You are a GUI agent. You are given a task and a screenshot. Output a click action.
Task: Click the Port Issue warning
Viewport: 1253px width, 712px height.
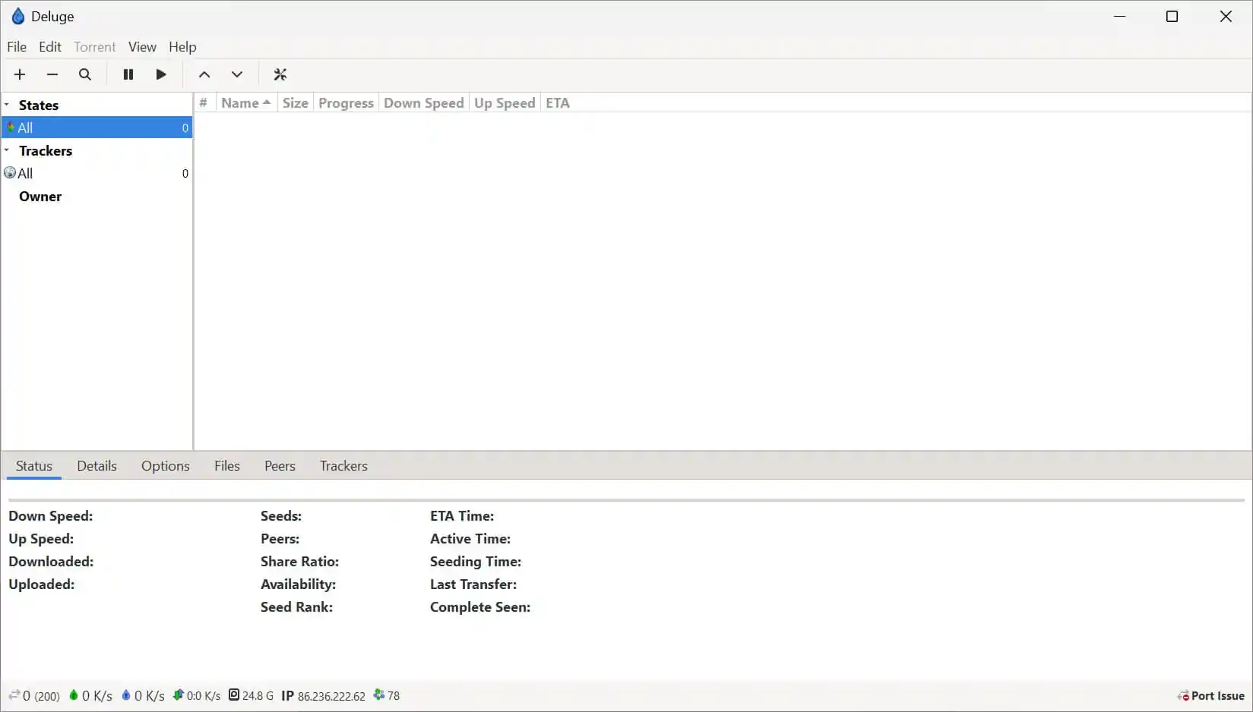(x=1211, y=695)
